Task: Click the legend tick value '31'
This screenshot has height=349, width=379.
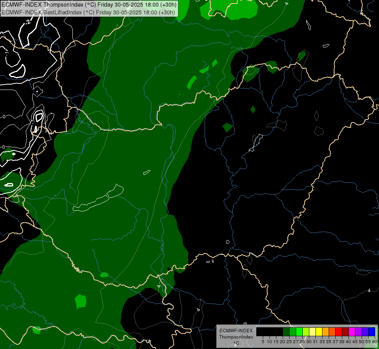Action: tap(316, 342)
